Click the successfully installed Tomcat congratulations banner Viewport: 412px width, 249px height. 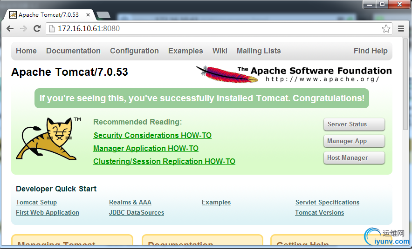point(202,98)
